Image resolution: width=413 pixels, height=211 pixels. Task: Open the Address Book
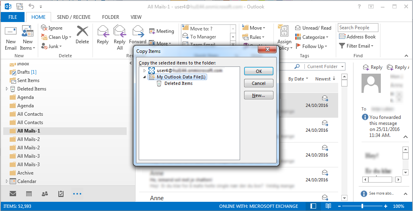tap(357, 37)
